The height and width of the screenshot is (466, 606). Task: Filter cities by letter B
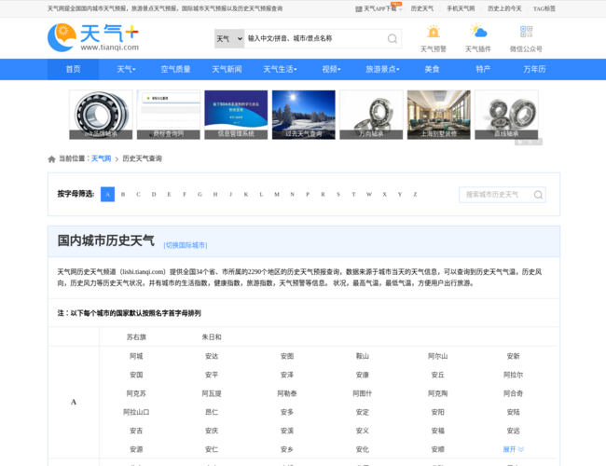pos(123,195)
